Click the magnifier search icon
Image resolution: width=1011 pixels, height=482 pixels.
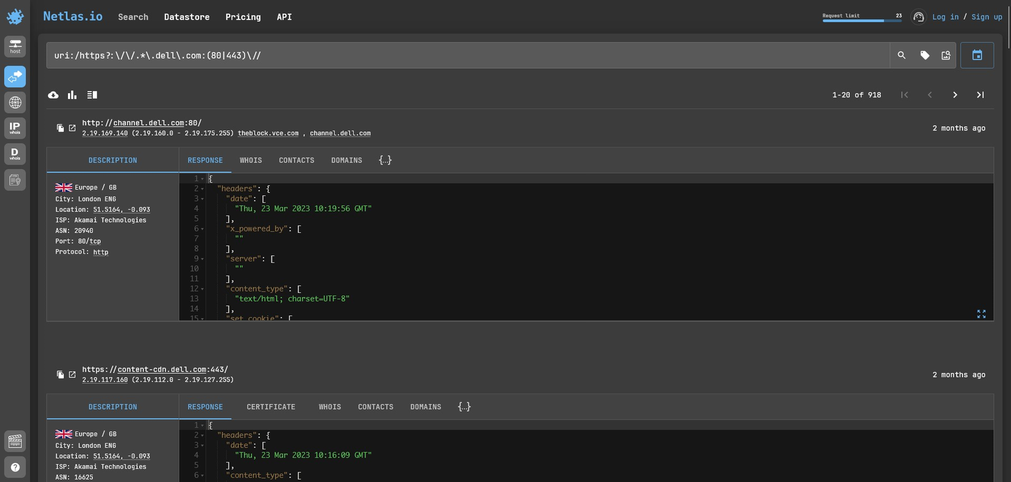tap(901, 56)
